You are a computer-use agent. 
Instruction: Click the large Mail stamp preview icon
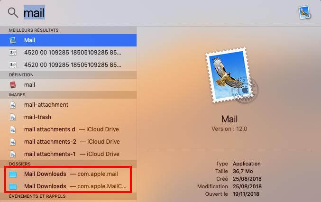click(x=232, y=75)
